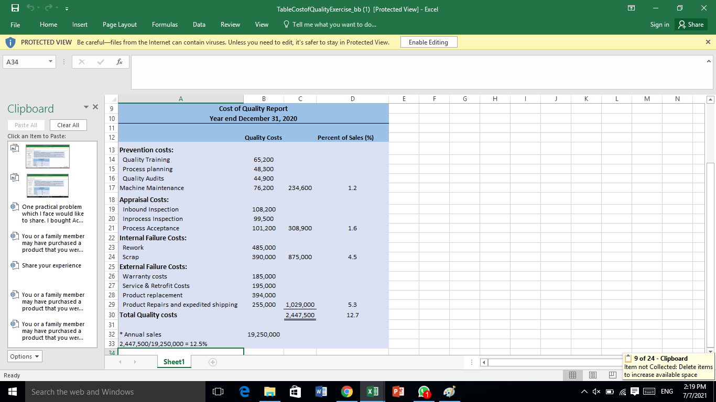Click the volume muted tray icon
Viewport: 716px width, 402px height.
tap(597, 392)
